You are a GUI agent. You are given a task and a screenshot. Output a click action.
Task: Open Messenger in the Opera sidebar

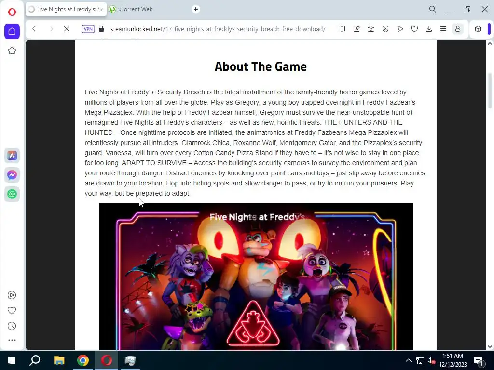(x=12, y=175)
